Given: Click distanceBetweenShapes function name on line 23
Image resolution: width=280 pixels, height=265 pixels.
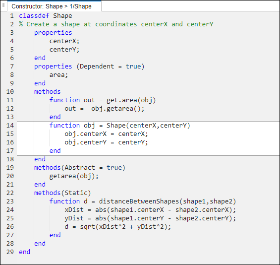Looking at the screenshot, I should (x=139, y=201).
